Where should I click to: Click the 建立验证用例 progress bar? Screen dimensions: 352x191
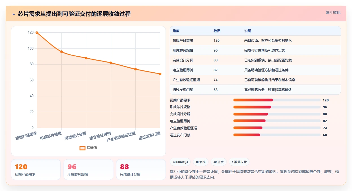coord(277,121)
